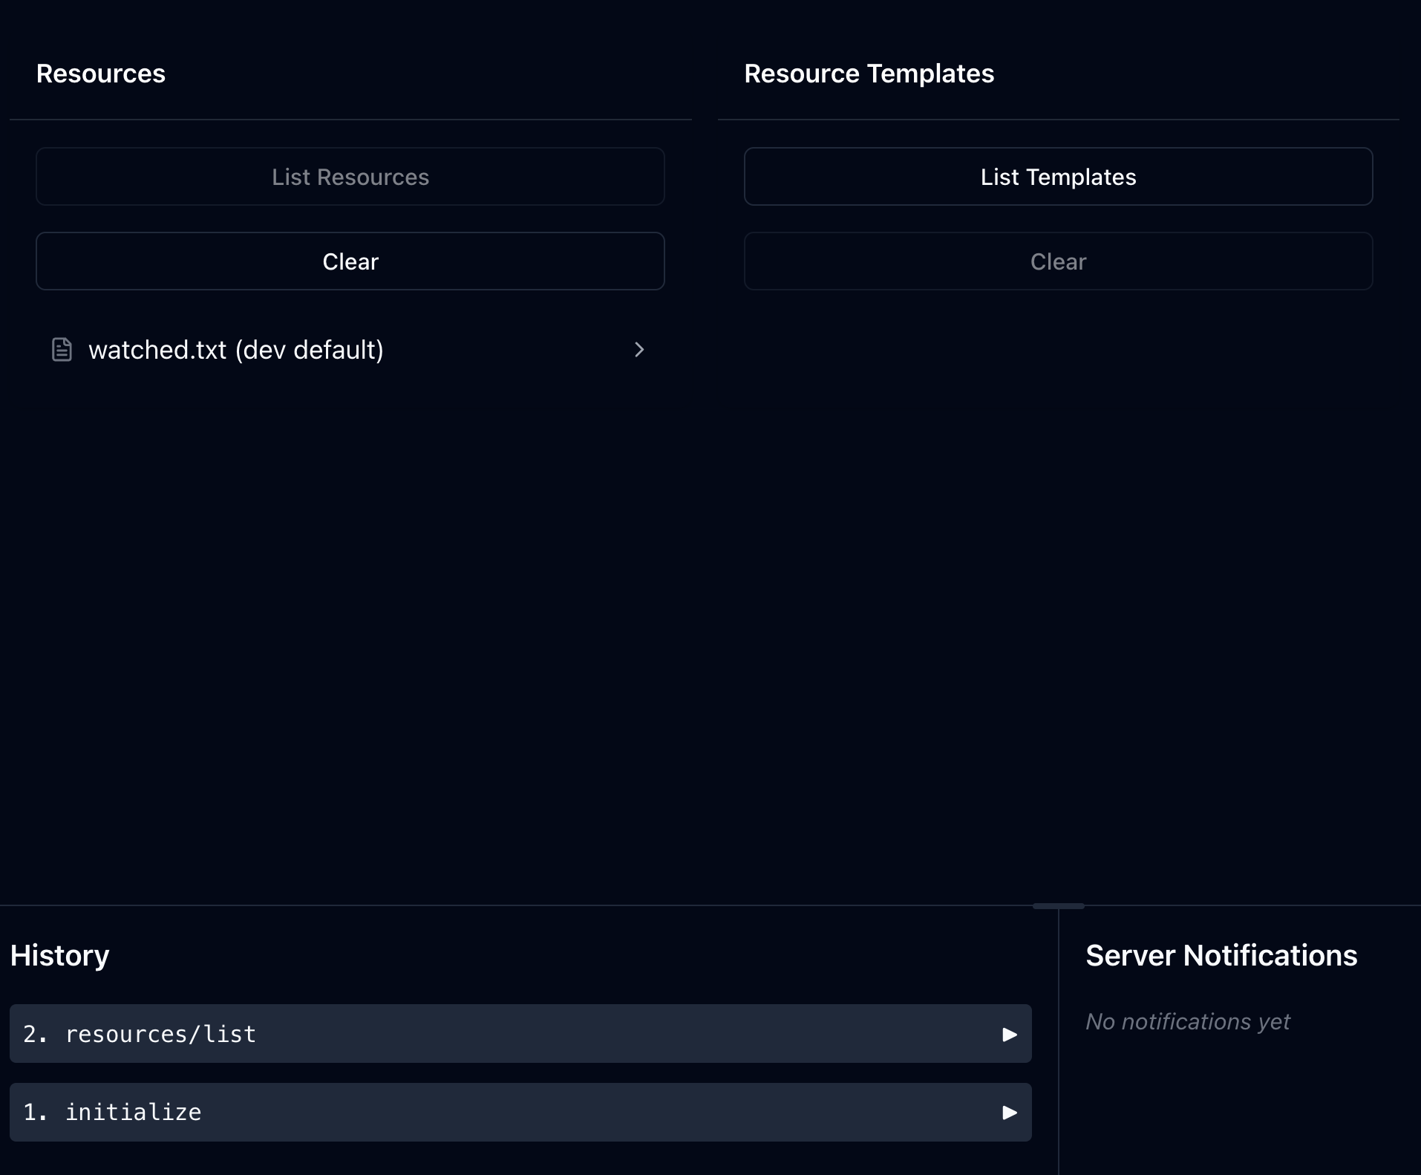This screenshot has height=1175, width=1421.
Task: Click the file icon beside watched.txt
Action: pos(62,349)
